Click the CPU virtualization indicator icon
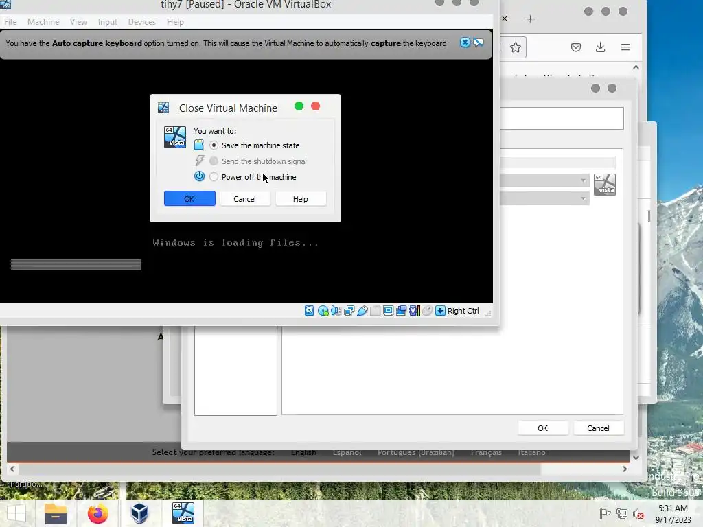The width and height of the screenshot is (703, 527). (414, 311)
